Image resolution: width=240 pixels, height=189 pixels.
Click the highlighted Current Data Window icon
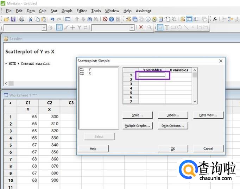click(x=189, y=19)
